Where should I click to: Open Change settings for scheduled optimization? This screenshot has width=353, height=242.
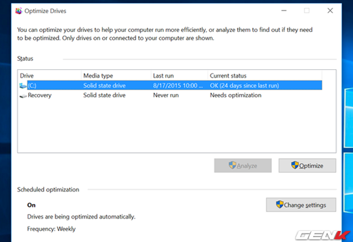[x=301, y=205]
